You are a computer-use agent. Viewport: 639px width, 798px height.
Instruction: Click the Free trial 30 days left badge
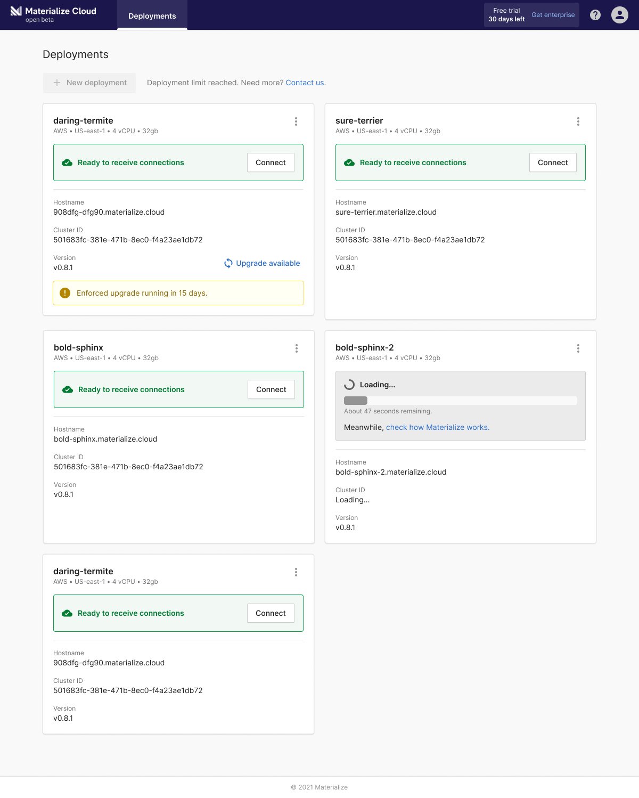[506, 15]
